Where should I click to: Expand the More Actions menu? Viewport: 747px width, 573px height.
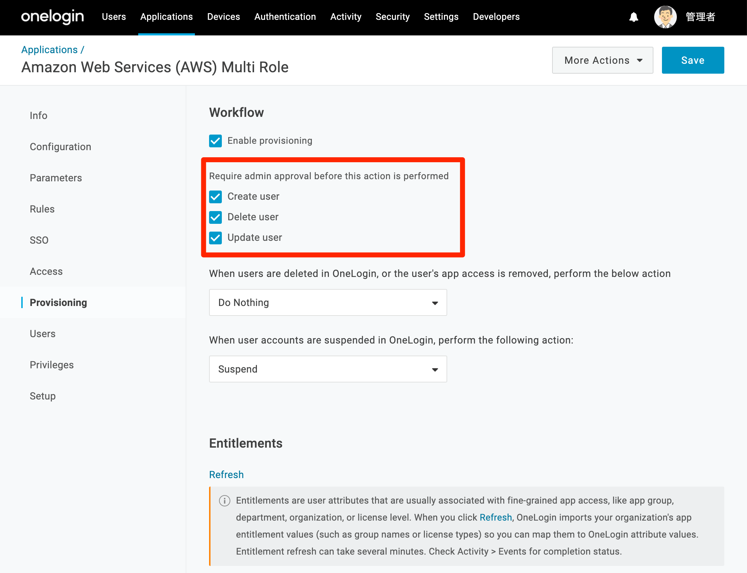[602, 60]
